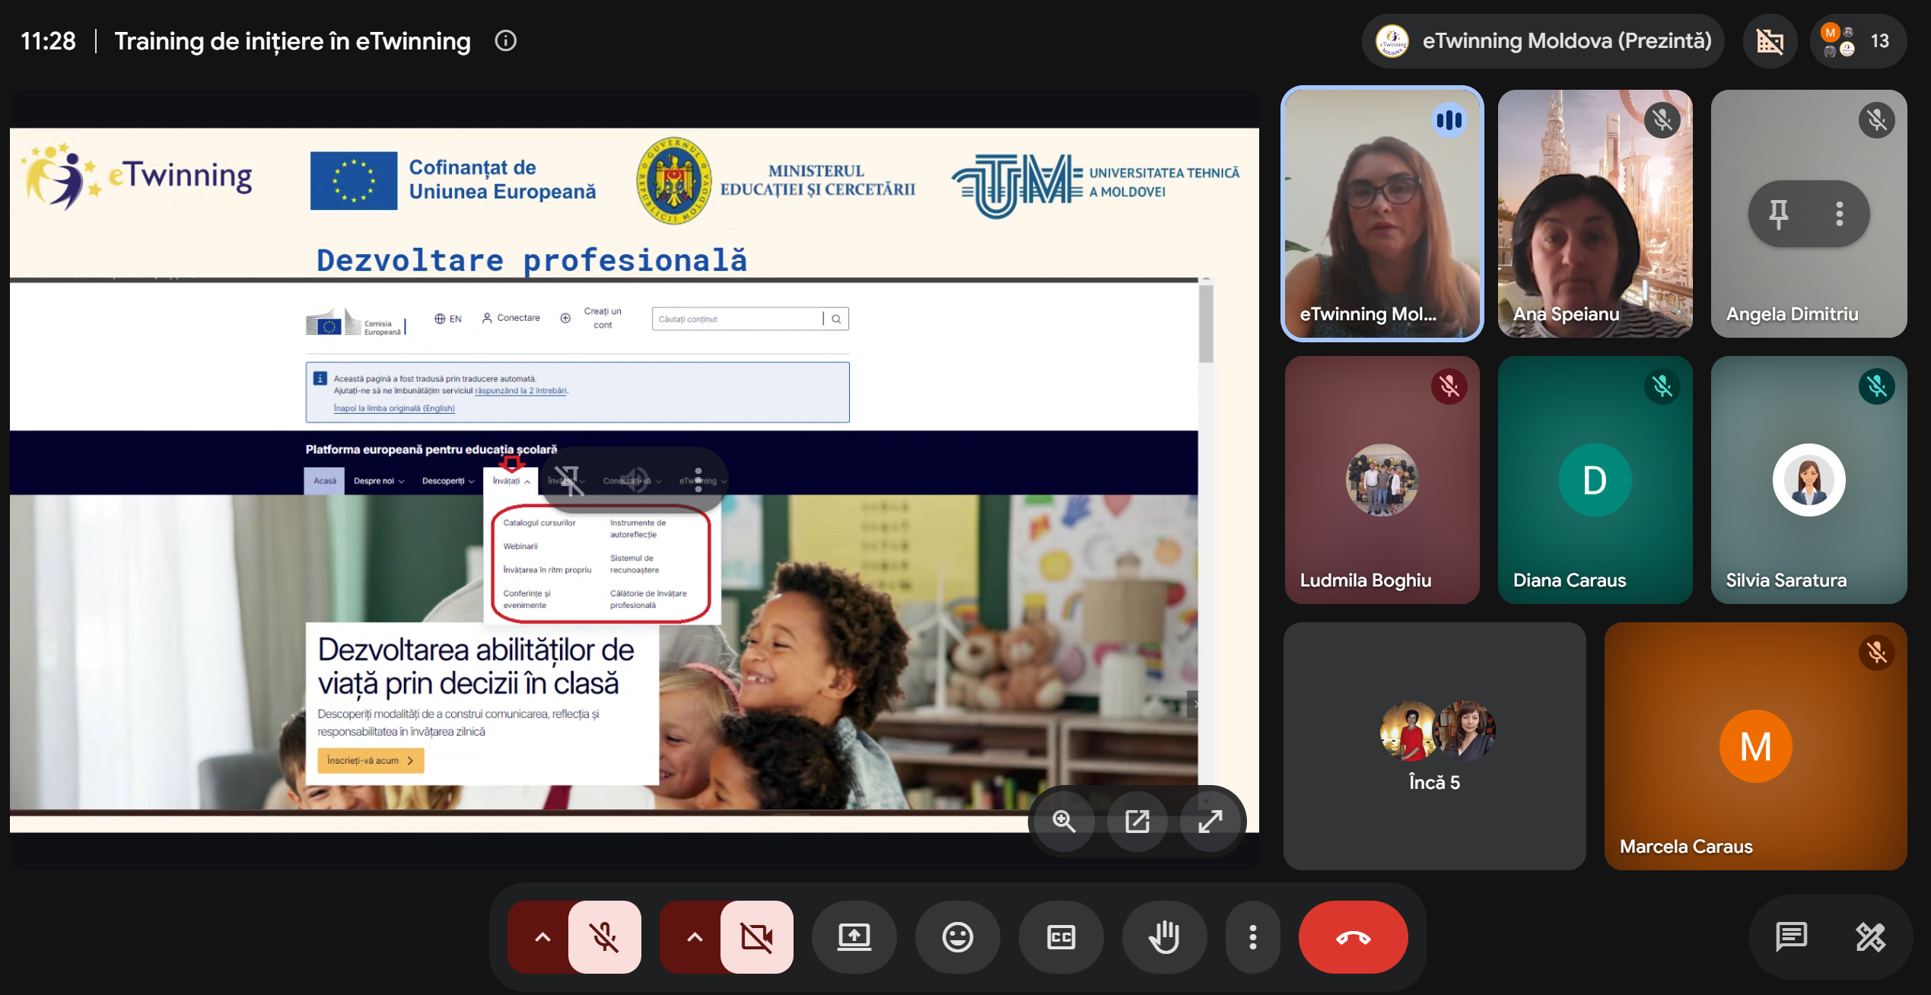Open meeting details info icon

click(505, 40)
